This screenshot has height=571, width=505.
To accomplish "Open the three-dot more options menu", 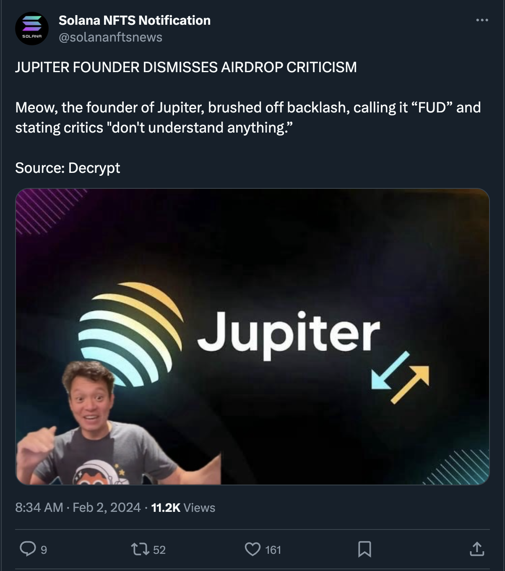I will point(482,20).
